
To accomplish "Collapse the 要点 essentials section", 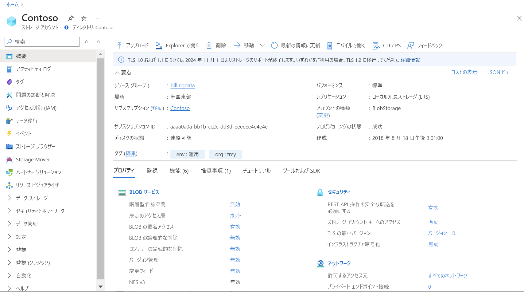I will tap(117, 73).
